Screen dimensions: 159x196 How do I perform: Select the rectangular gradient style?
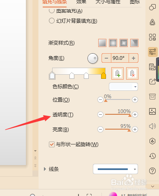[x=124, y=43]
